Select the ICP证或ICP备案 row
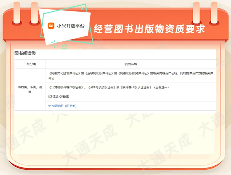 coord(58,97)
